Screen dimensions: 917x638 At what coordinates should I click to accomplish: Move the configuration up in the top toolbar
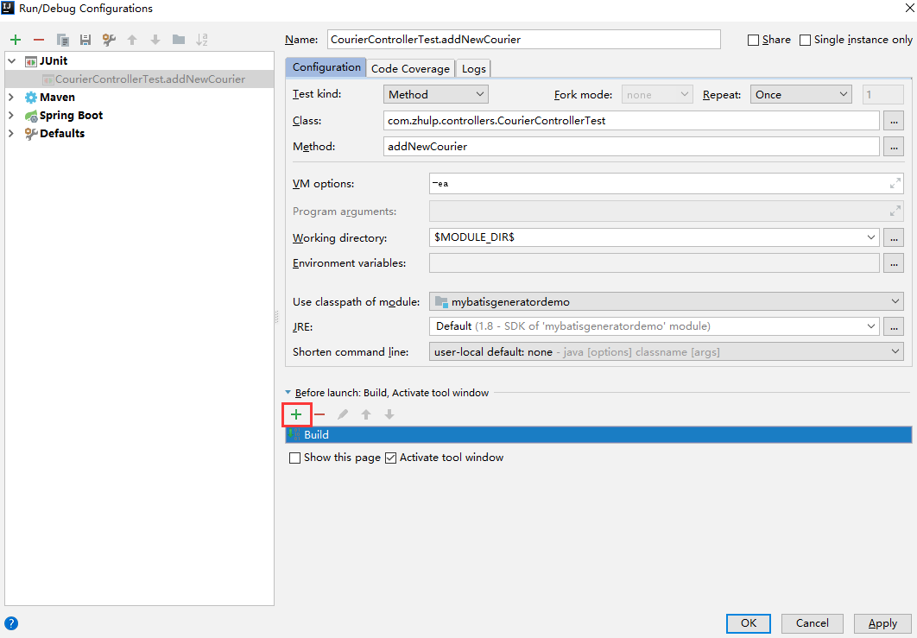pos(132,40)
